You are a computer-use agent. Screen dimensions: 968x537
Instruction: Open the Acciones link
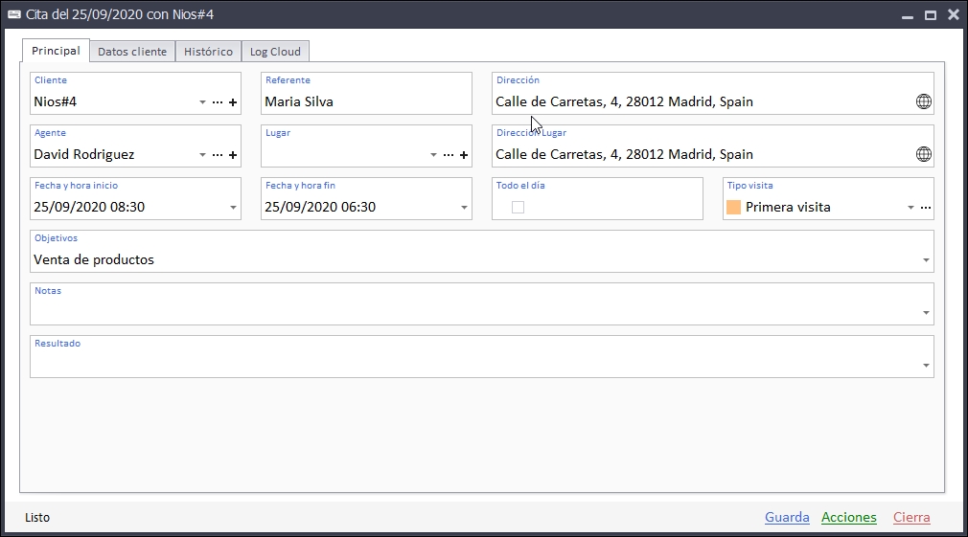848,518
